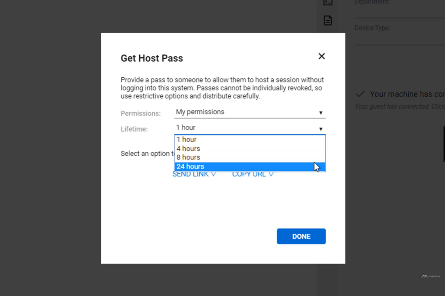Expand the COPY URL options chevron

click(271, 174)
